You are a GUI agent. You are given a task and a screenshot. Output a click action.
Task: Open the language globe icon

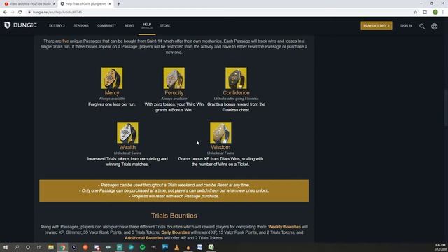pyautogui.click(x=434, y=26)
